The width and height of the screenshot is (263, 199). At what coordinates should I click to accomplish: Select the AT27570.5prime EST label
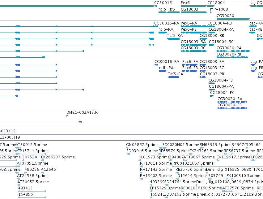click(x=238, y=188)
